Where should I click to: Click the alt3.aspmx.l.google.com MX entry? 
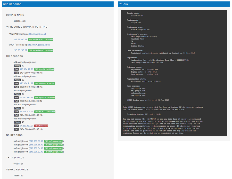coord(25,119)
